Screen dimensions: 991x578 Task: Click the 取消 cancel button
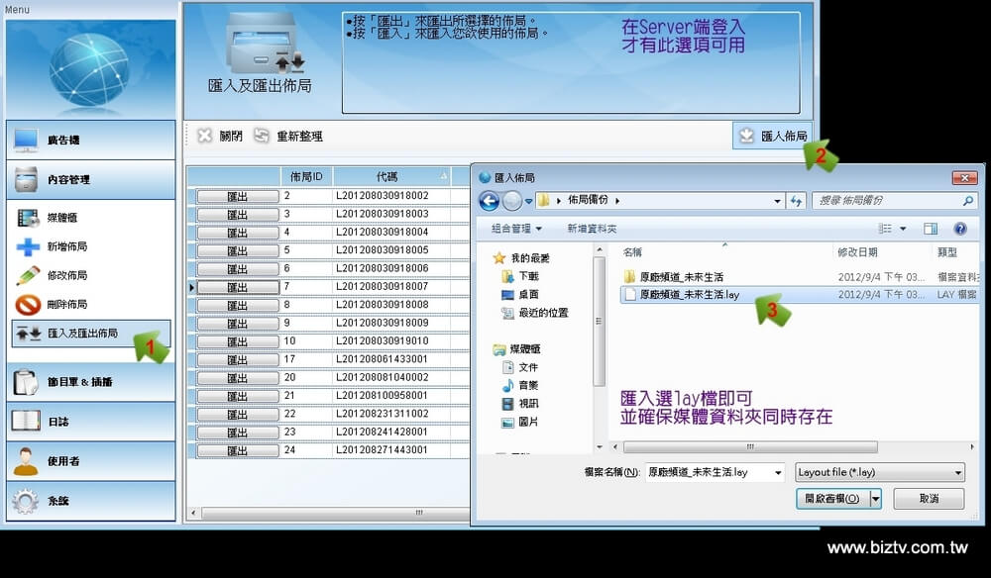pos(928,499)
